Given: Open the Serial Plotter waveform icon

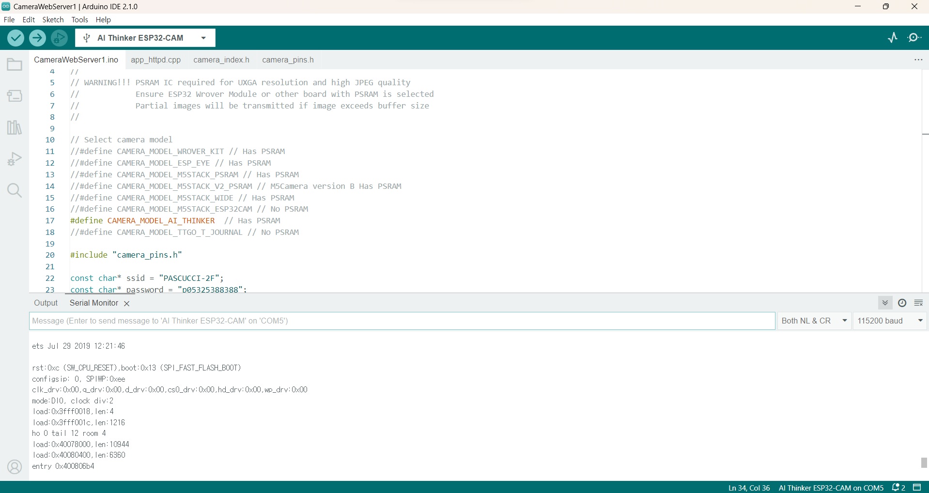Looking at the screenshot, I should tap(893, 38).
